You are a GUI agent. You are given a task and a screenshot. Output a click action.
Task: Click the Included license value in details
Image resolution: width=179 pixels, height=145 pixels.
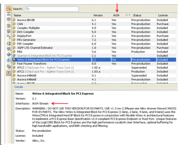pos(38,136)
